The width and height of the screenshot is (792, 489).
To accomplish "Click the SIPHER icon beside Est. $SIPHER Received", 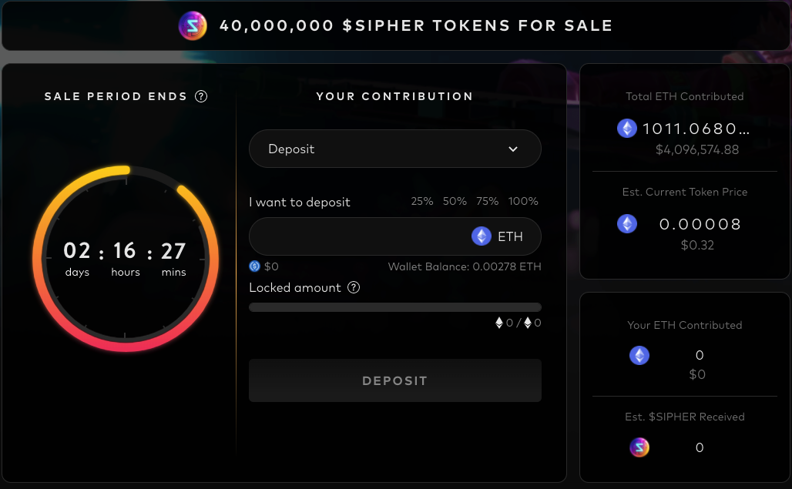I will point(639,447).
